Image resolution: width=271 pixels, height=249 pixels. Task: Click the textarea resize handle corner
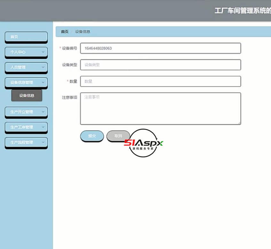coord(239,123)
